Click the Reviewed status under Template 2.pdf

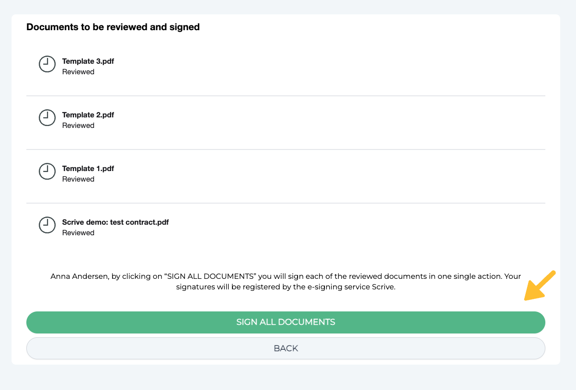coord(78,126)
